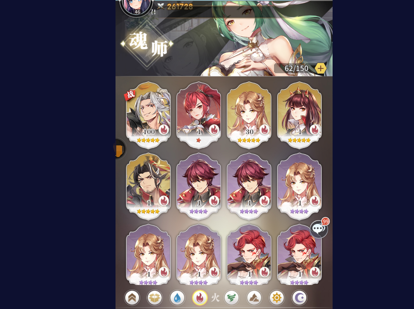Click the double-chevron collapse icon
Image resolution: width=414 pixels, height=309 pixels.
click(x=132, y=298)
